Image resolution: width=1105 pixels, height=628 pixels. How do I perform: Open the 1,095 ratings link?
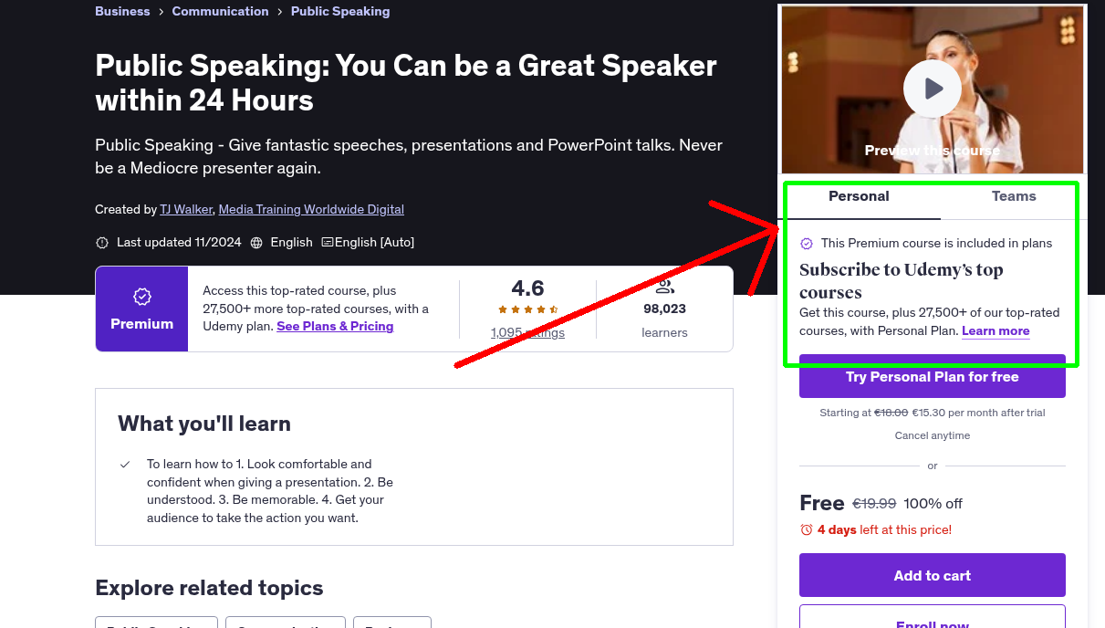tap(527, 332)
